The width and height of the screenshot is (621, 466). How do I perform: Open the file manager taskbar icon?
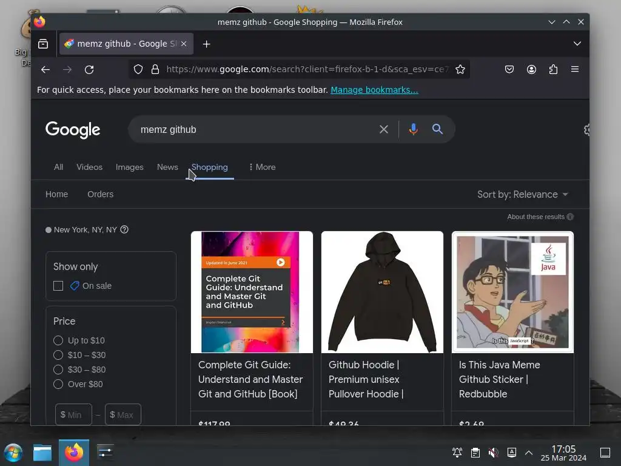42,453
